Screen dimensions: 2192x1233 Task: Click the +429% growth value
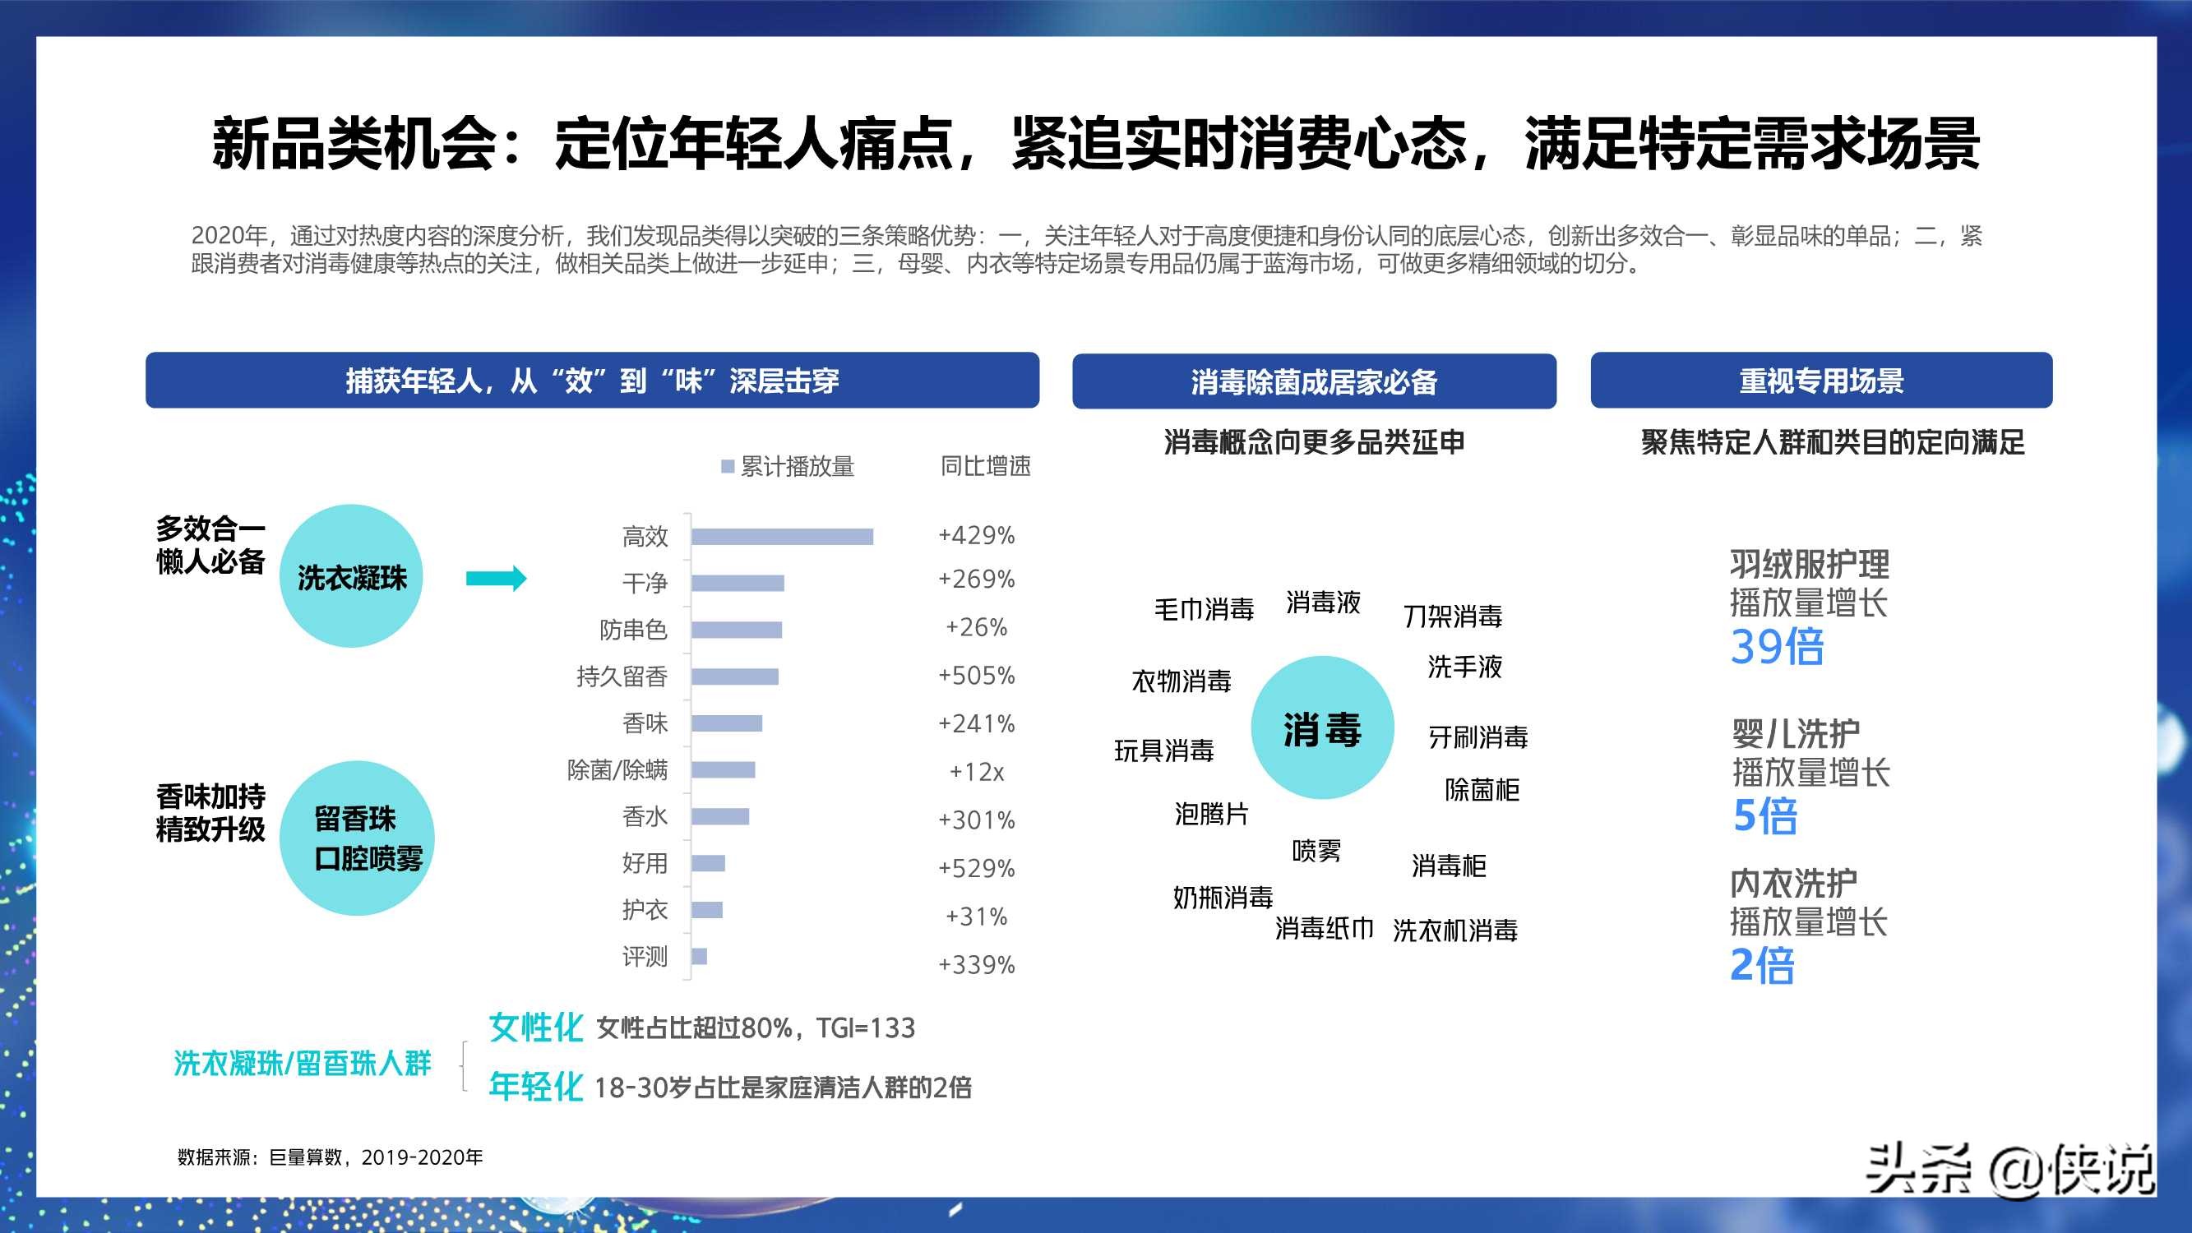(x=976, y=535)
